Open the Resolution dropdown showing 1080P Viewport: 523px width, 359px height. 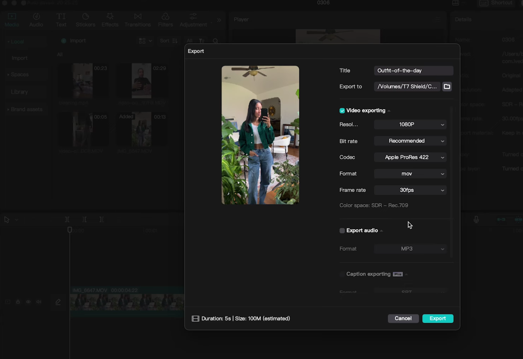[410, 124]
